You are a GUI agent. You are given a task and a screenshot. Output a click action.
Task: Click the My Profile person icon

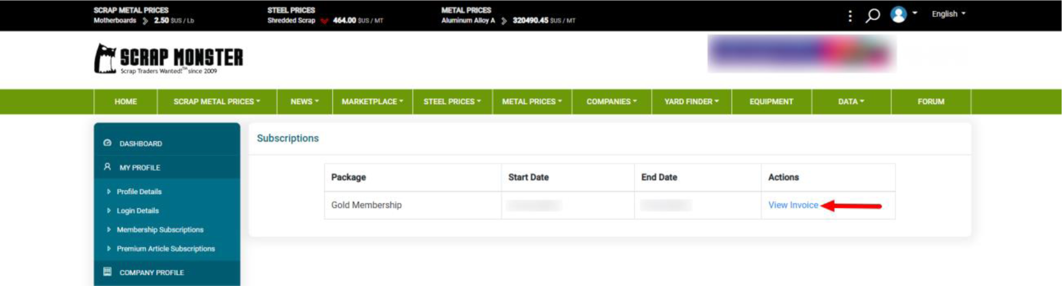click(107, 167)
